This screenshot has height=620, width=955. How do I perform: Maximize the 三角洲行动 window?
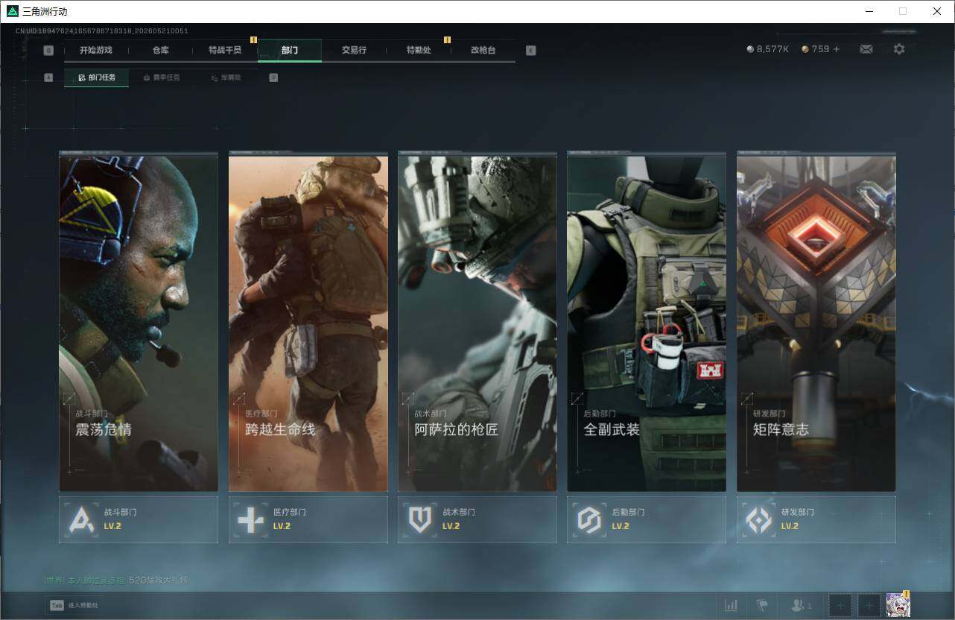point(903,11)
